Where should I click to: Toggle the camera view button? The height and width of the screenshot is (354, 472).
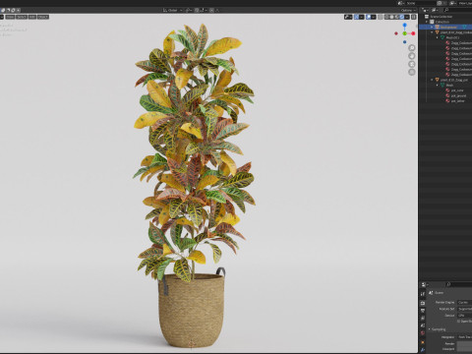(412, 64)
